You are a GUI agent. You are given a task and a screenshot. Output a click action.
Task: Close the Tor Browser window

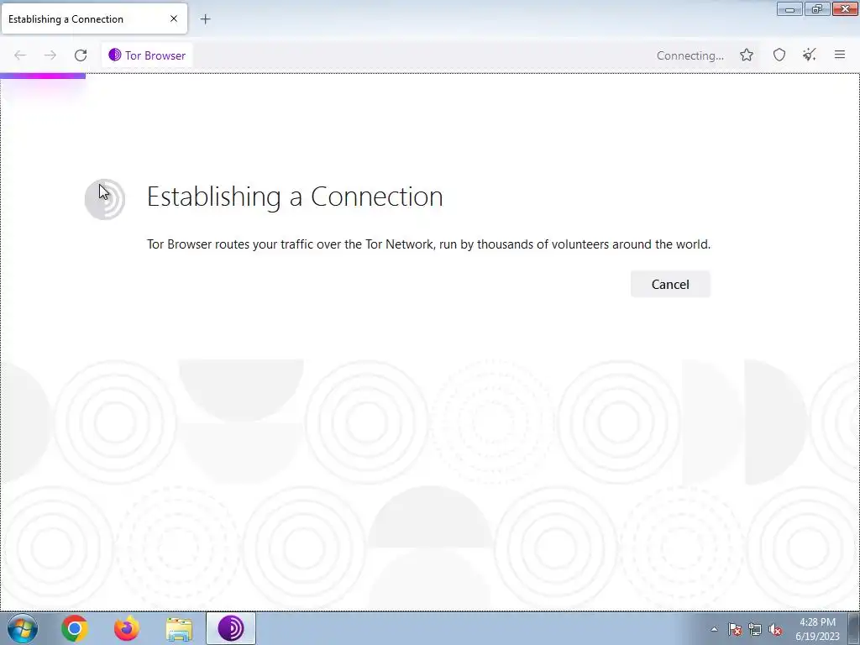[x=845, y=8]
